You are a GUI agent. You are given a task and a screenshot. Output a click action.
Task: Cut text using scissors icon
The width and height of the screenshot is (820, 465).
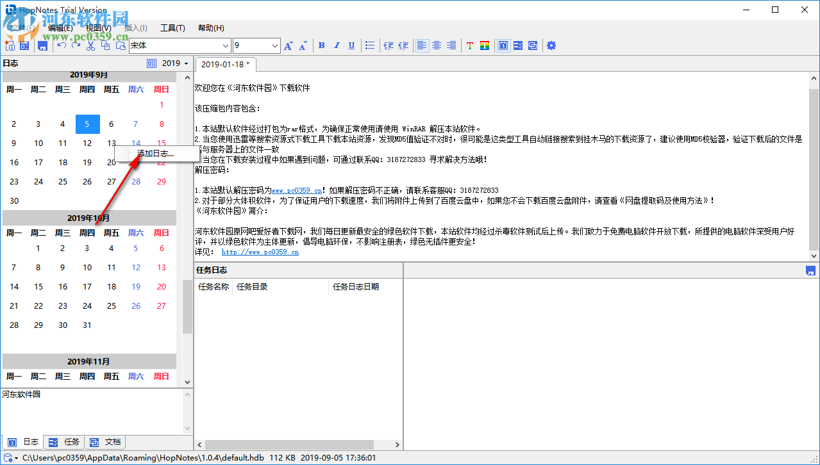point(90,45)
